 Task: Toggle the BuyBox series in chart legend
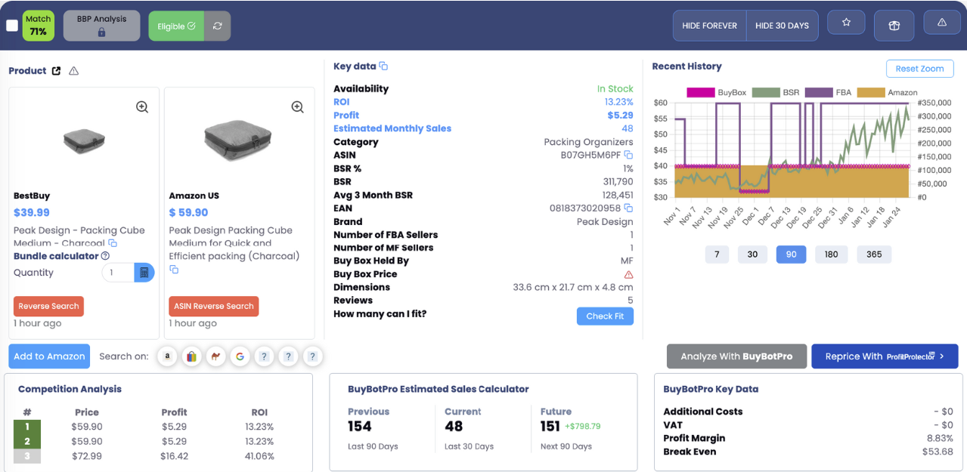717,92
